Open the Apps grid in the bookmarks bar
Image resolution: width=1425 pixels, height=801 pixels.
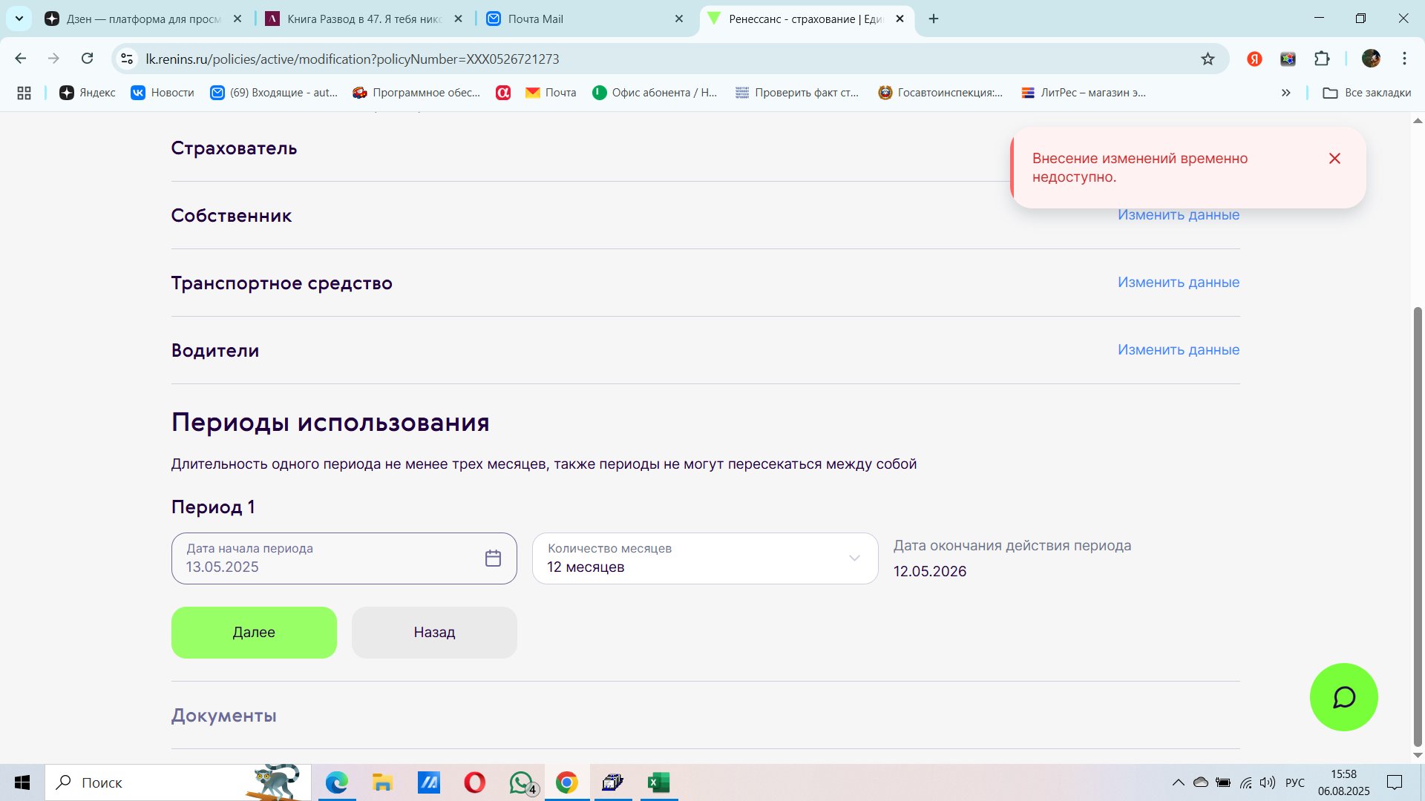(x=24, y=93)
